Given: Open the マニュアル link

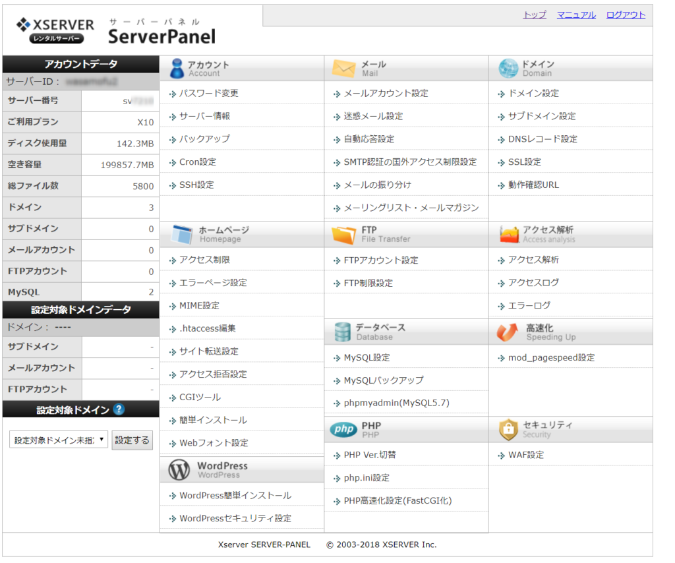Looking at the screenshot, I should coord(576,15).
